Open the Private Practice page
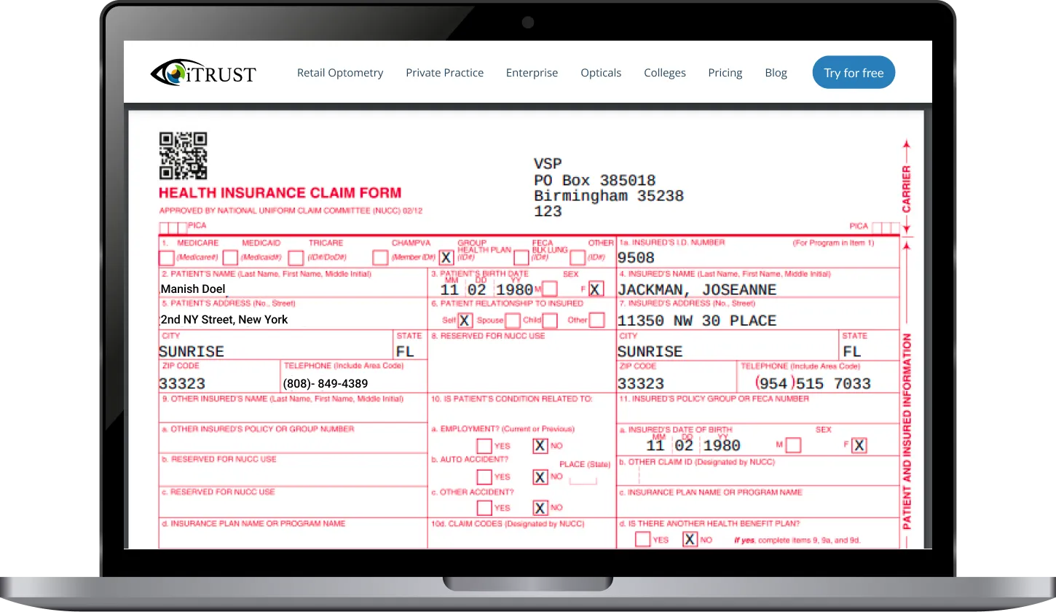 444,73
